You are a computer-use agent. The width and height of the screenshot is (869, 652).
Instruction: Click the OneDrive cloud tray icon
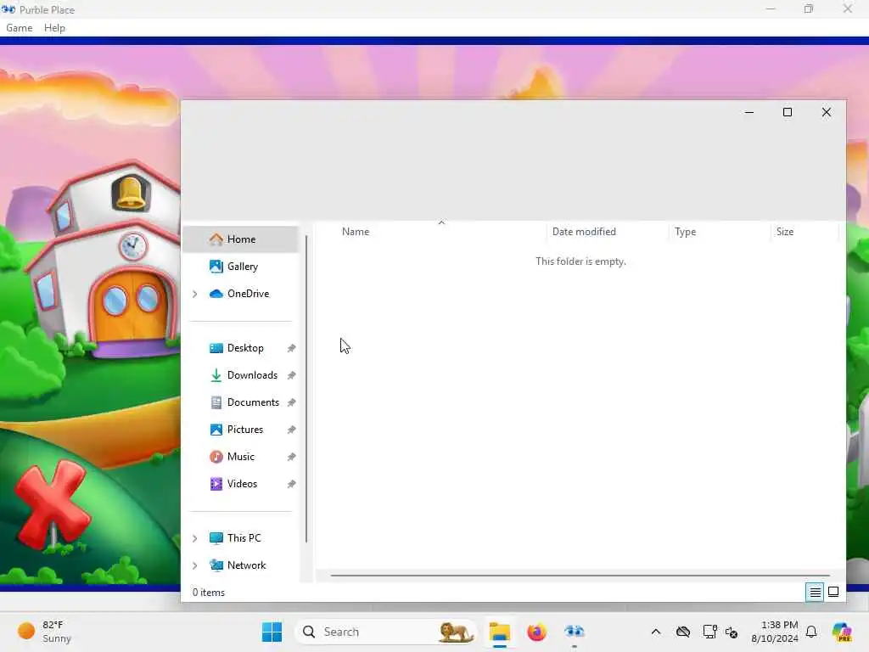(x=683, y=632)
